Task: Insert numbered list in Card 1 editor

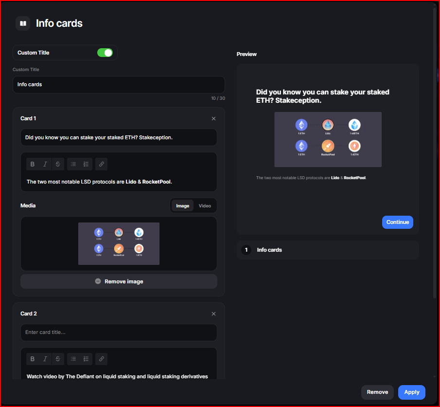Action: [86, 164]
